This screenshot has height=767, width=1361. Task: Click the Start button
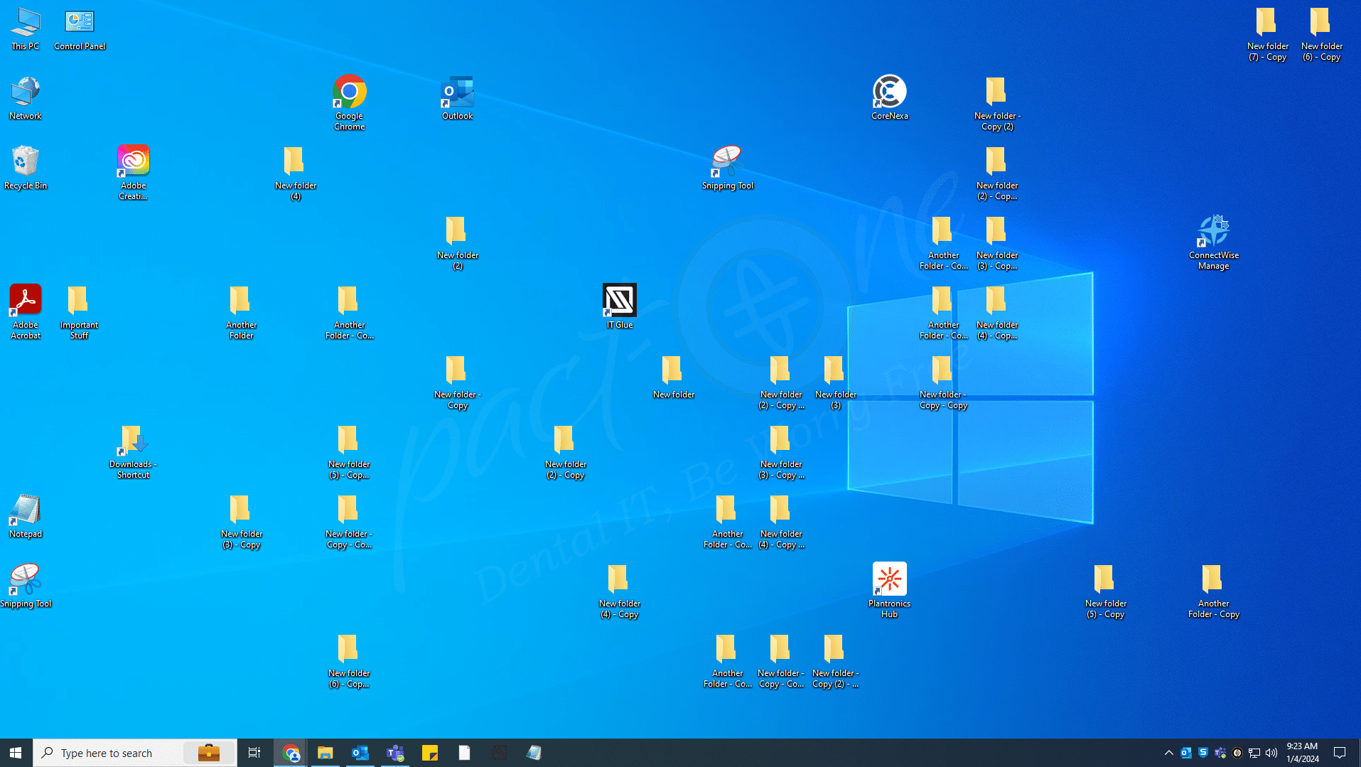[x=14, y=752]
